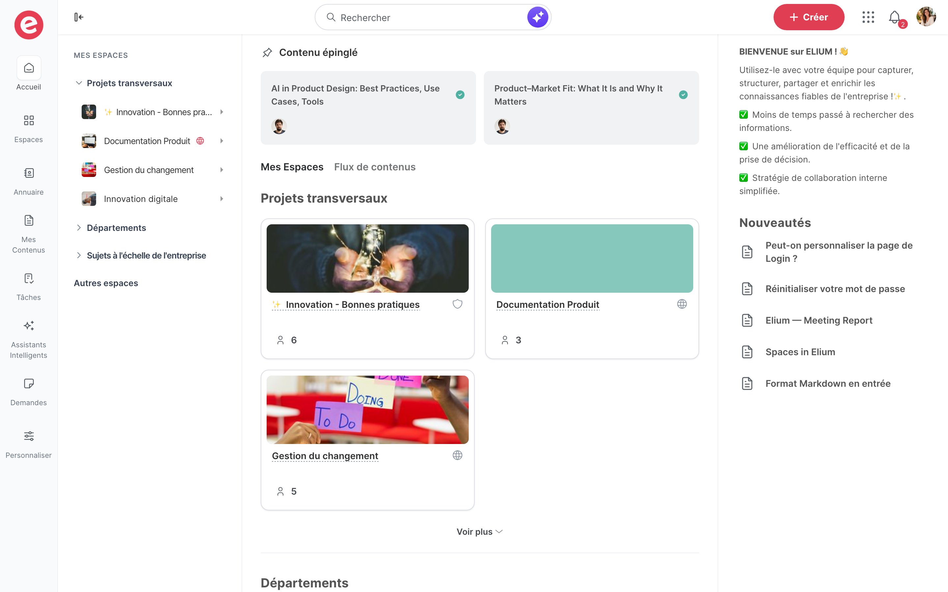Click the light bulb thumbnail on Innovation card
The width and height of the screenshot is (948, 592).
click(x=367, y=259)
